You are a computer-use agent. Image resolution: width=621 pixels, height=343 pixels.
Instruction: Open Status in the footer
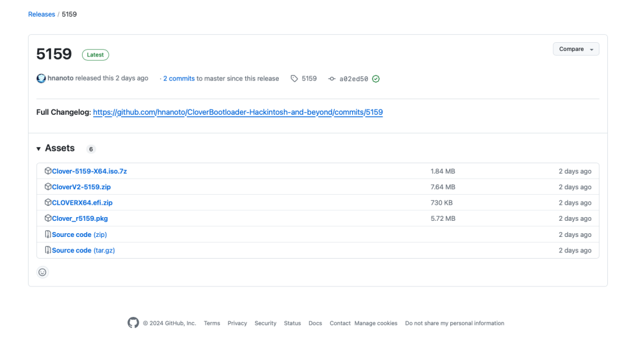point(292,323)
